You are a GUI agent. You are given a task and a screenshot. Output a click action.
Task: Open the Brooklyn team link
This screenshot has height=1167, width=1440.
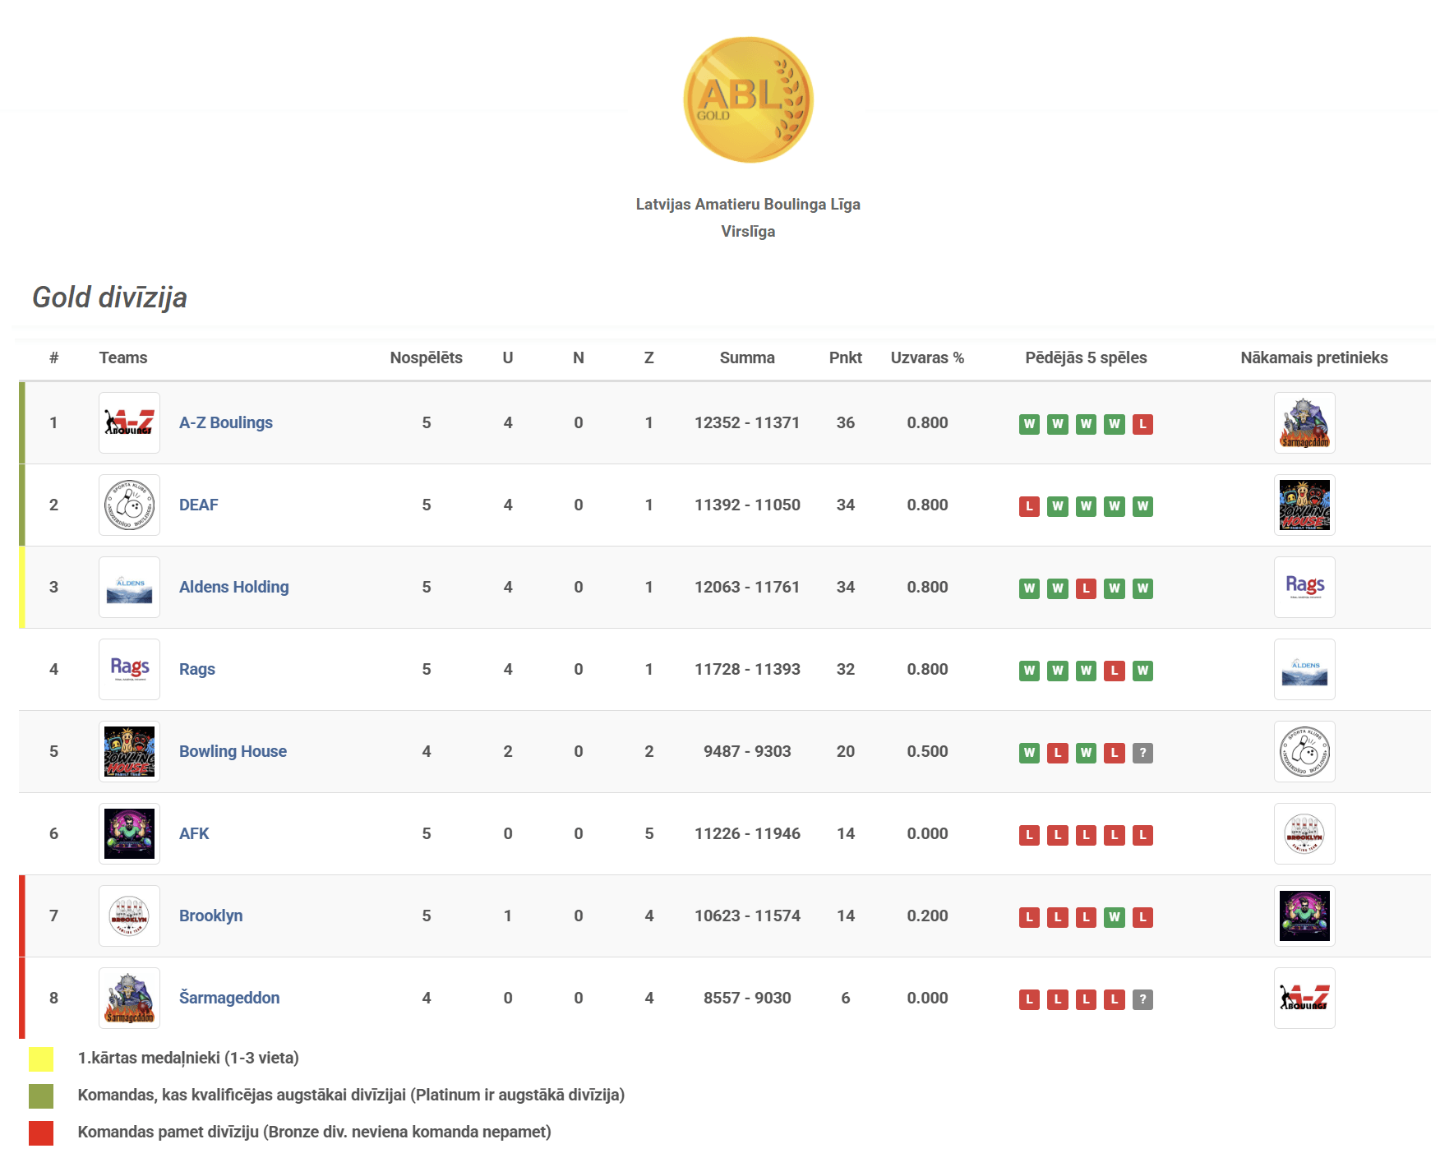(211, 916)
